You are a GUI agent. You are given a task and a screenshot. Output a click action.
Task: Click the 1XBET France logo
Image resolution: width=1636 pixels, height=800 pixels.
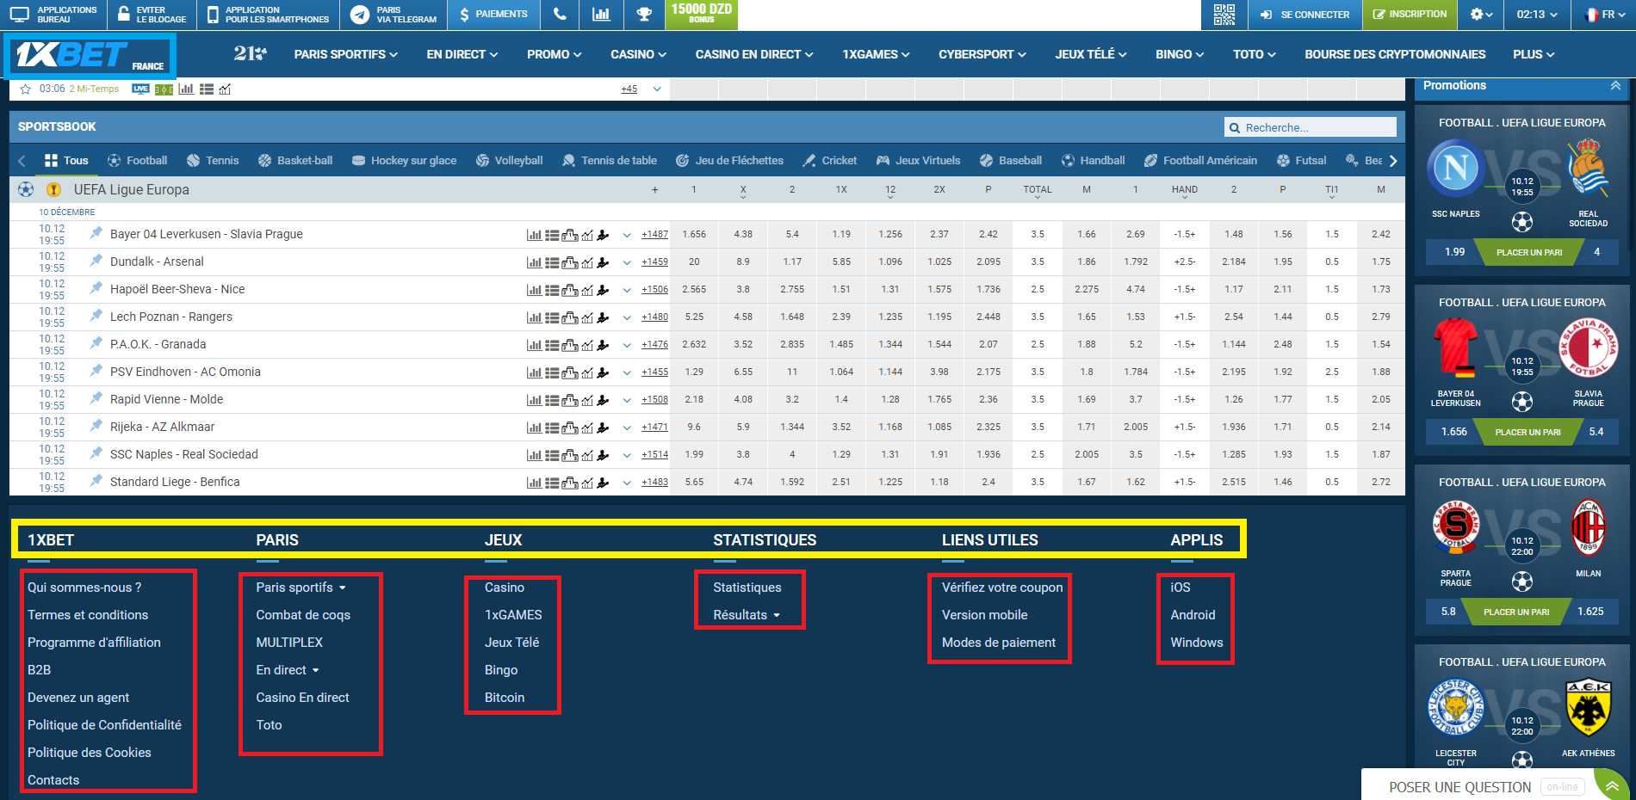coord(90,55)
